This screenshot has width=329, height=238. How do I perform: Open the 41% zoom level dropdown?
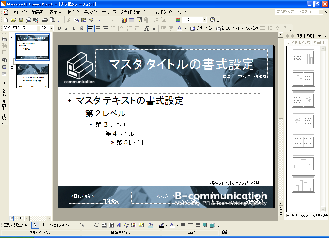pyautogui.click(x=204, y=20)
